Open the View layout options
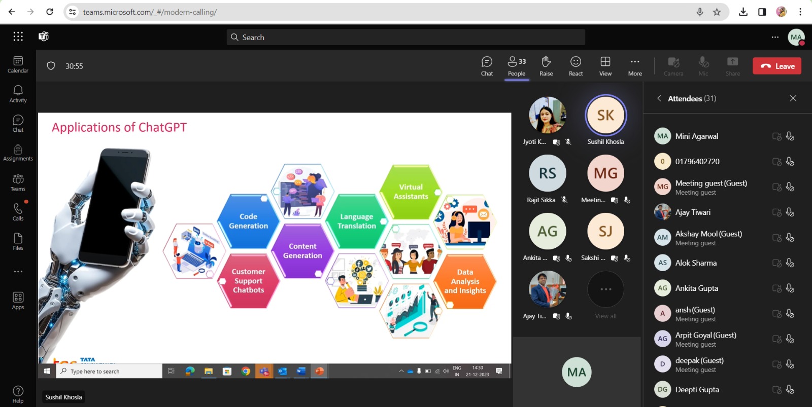This screenshot has height=407, width=812. (605, 66)
